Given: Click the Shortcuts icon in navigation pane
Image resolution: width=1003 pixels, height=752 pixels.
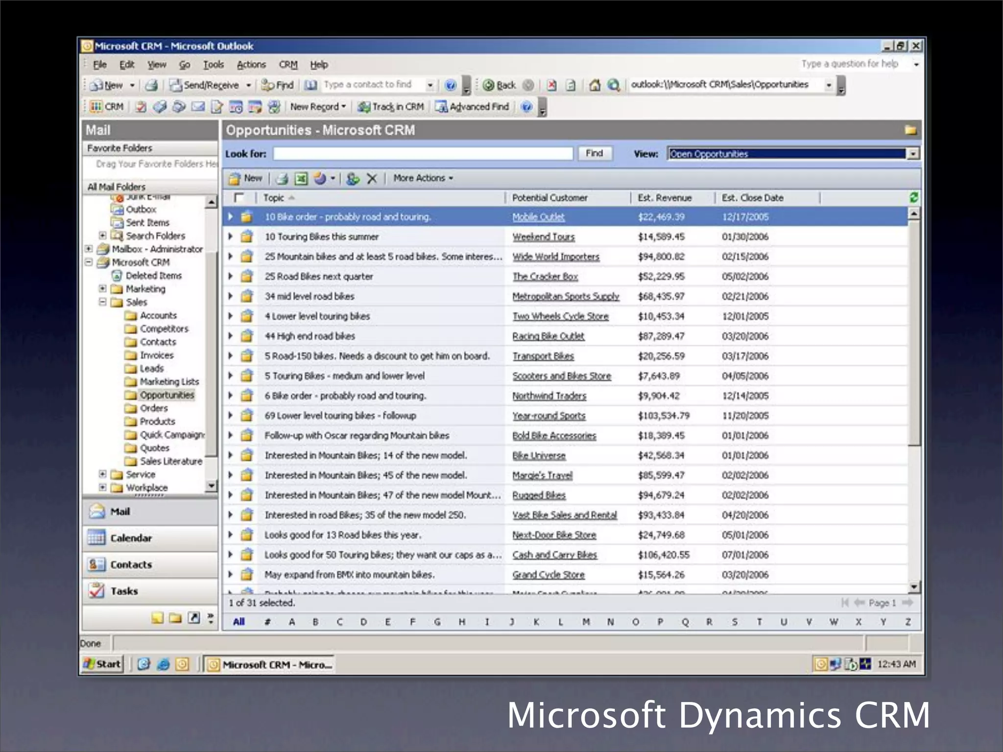Looking at the screenshot, I should pyautogui.click(x=194, y=618).
